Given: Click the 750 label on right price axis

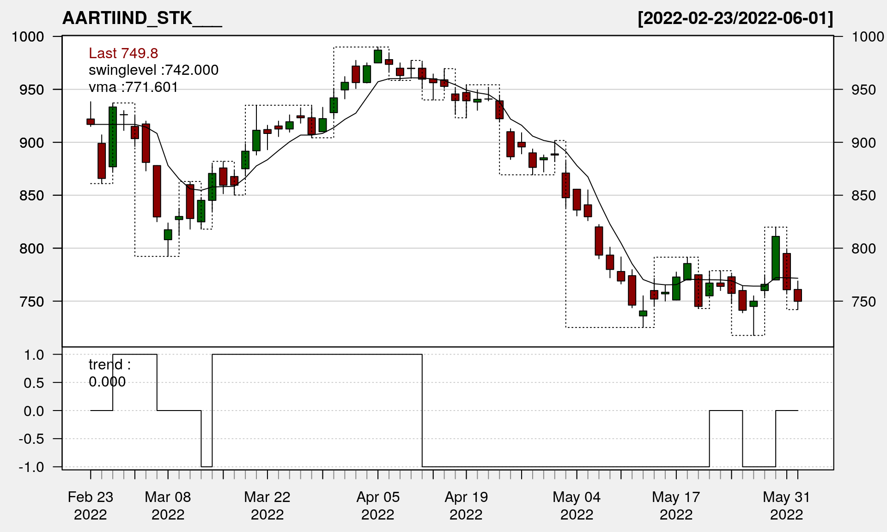Looking at the screenshot, I should point(863,302).
